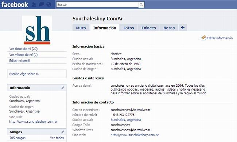Focus the Buscar search field
Screen dimensions: 237x142
(97, 5)
